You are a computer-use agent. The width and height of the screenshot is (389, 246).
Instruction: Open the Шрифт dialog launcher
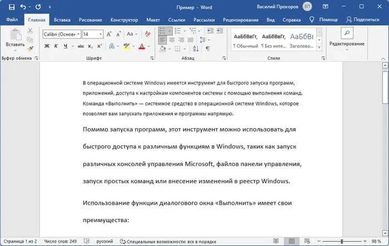coord(152,58)
